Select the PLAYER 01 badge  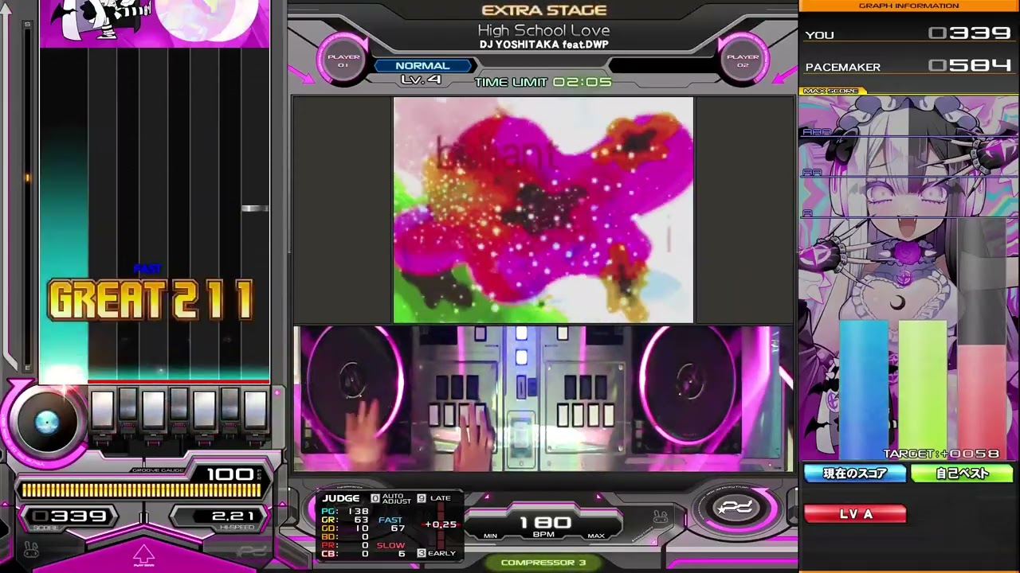point(343,60)
